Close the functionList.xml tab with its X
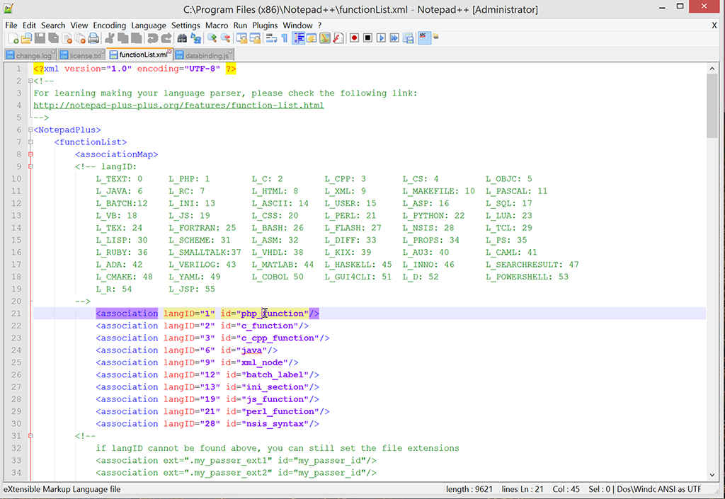The width and height of the screenshot is (725, 499). point(170,52)
